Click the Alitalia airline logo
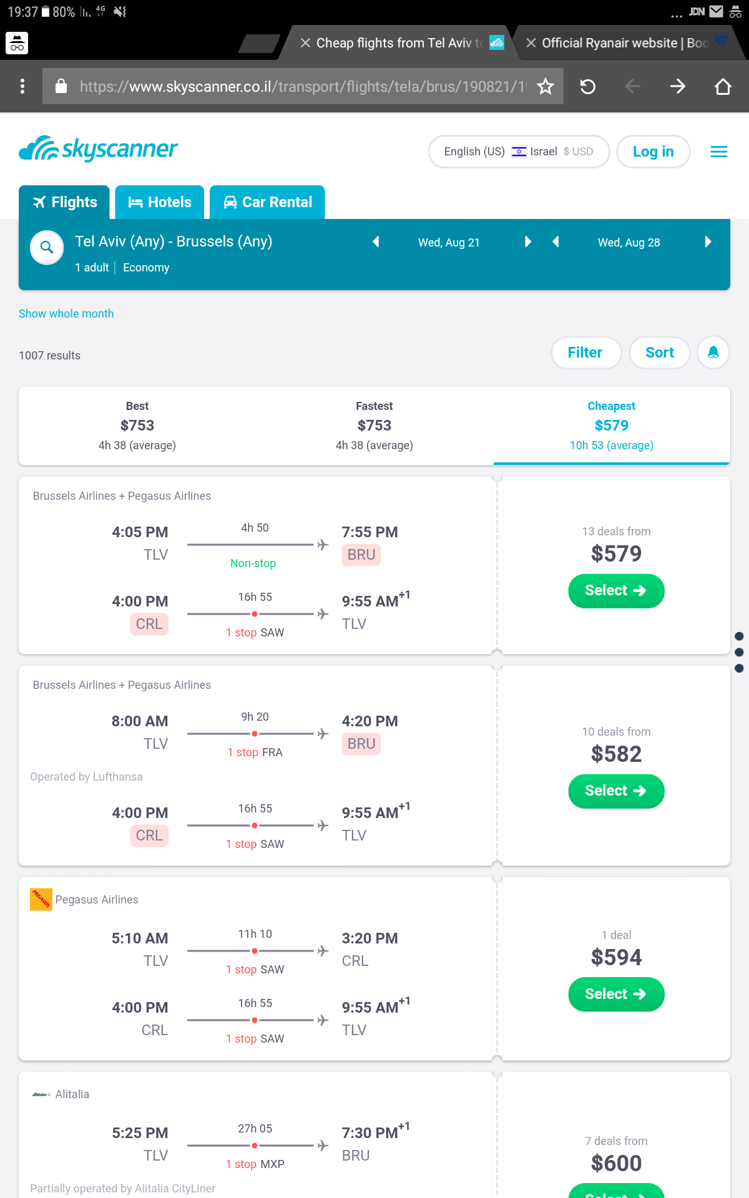Viewport: 749px width, 1198px height. (x=41, y=1094)
